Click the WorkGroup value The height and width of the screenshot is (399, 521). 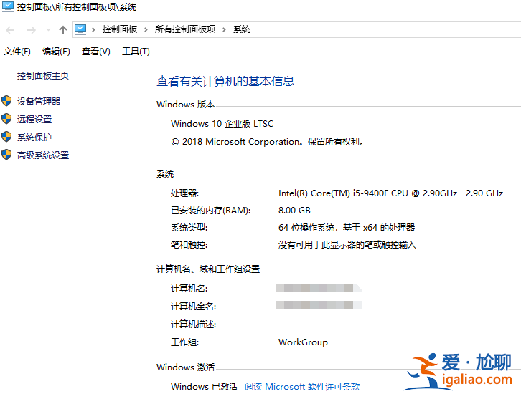coord(303,342)
